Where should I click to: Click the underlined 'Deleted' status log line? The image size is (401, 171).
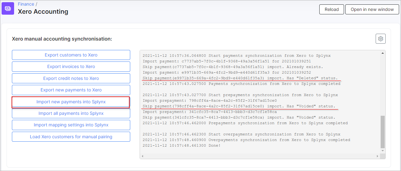coord(240,78)
